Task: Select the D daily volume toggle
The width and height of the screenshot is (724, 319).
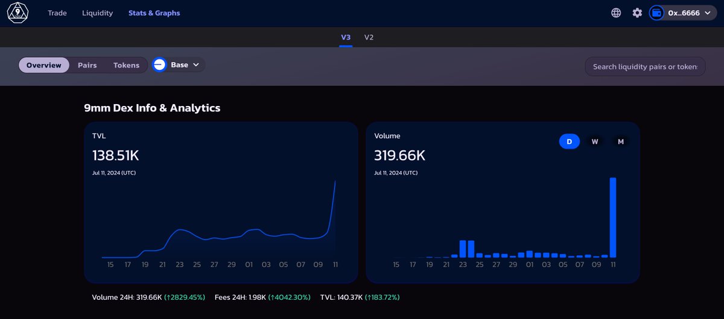Action: coord(569,141)
